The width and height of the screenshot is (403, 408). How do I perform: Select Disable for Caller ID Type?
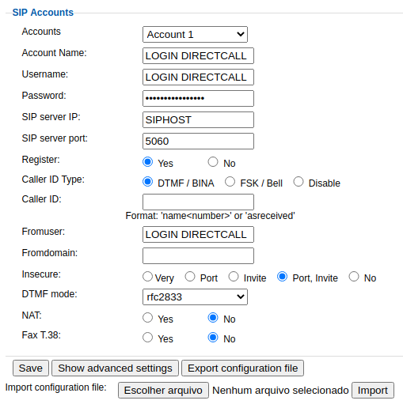pos(298,182)
